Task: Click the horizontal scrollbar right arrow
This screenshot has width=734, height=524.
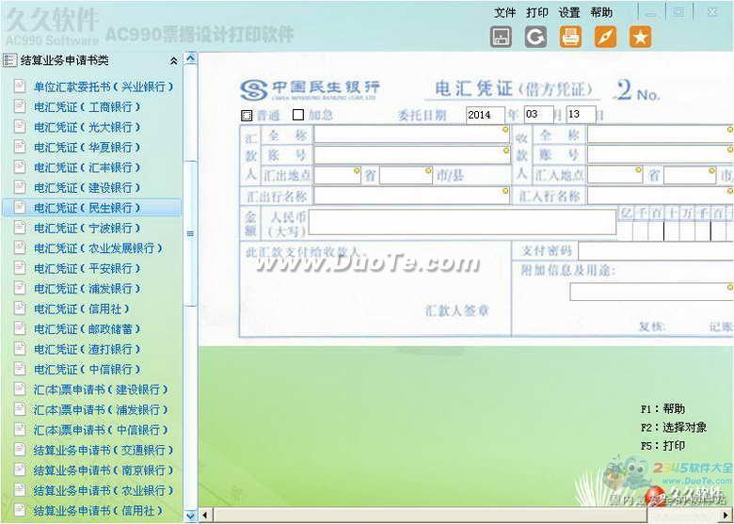Action: tap(727, 516)
